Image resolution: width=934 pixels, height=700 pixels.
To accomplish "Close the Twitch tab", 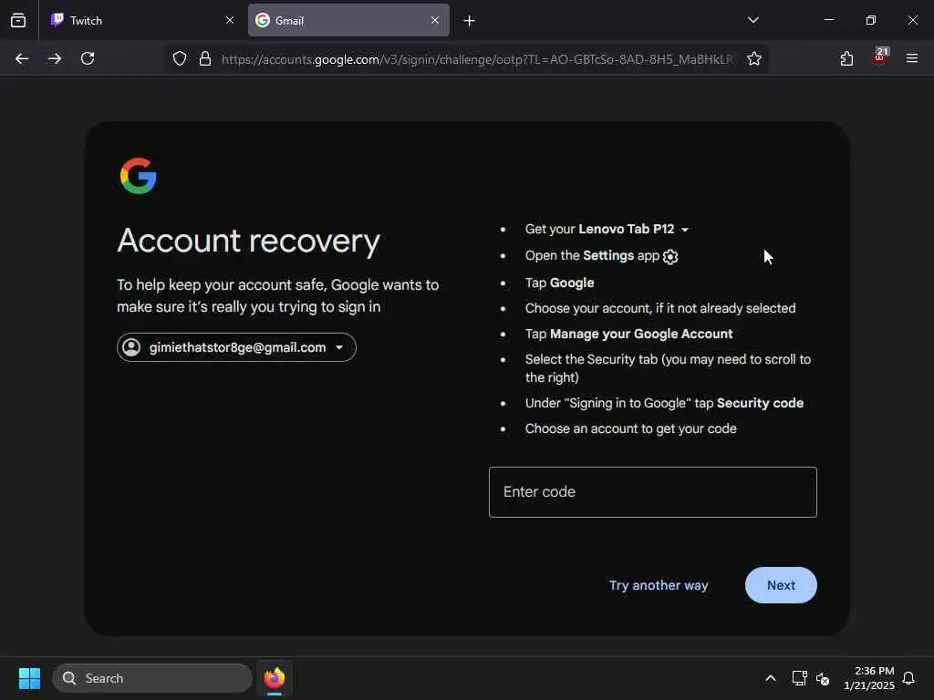I will 230,20.
